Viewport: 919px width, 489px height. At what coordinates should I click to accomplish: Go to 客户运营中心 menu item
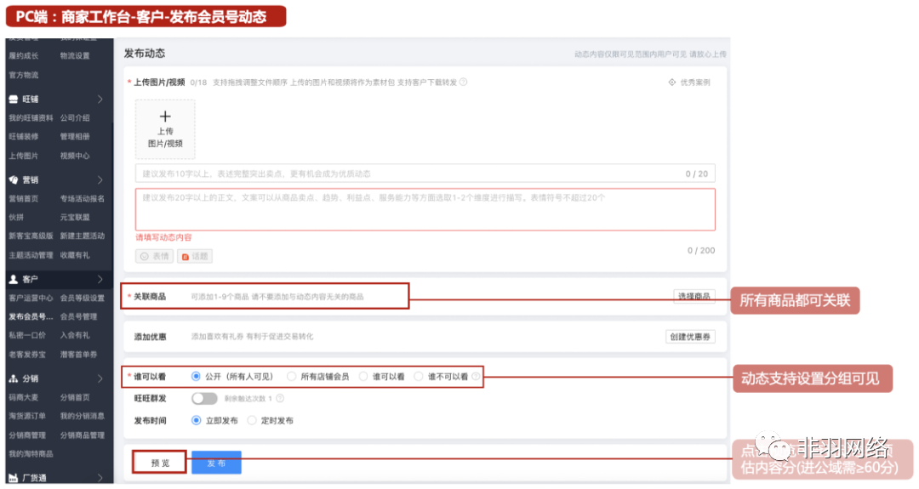31,299
